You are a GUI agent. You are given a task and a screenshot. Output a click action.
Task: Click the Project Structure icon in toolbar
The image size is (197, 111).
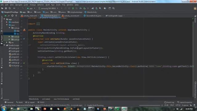105,8
